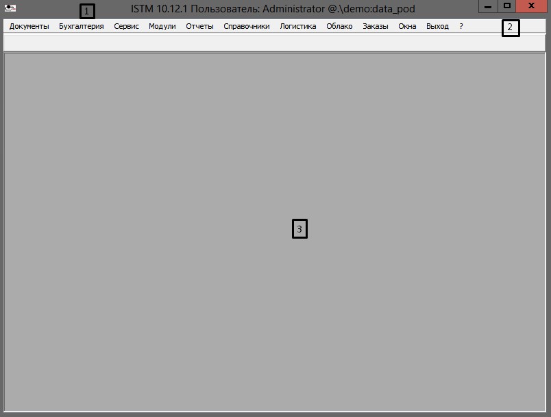Image resolution: width=551 pixels, height=417 pixels.
Task: Open the Отчеты menu
Action: click(x=199, y=26)
